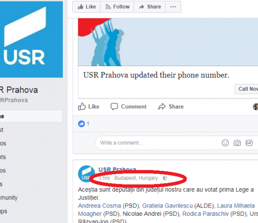258x223 pixels.
Task: Click the Call Now button
Action: click(x=246, y=89)
